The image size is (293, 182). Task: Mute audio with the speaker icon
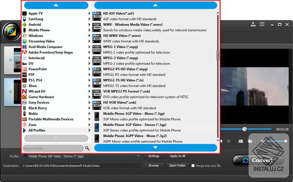[263, 142]
